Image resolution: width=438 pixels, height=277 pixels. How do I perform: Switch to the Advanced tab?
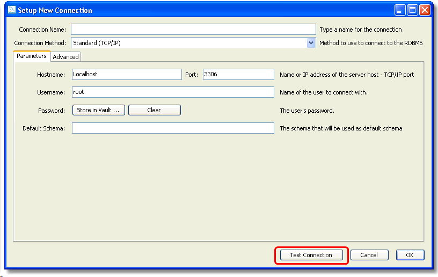(x=65, y=57)
